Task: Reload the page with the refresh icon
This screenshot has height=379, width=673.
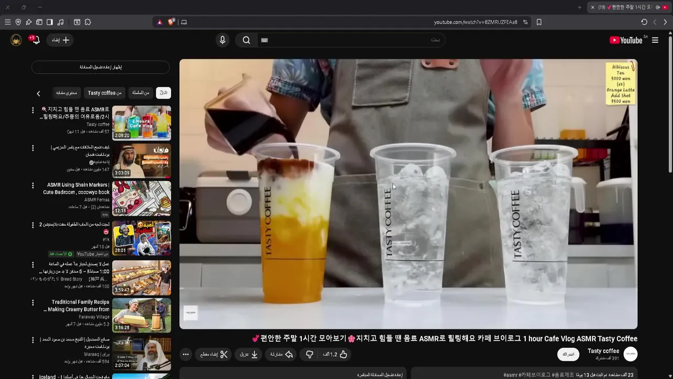Action: click(x=644, y=22)
